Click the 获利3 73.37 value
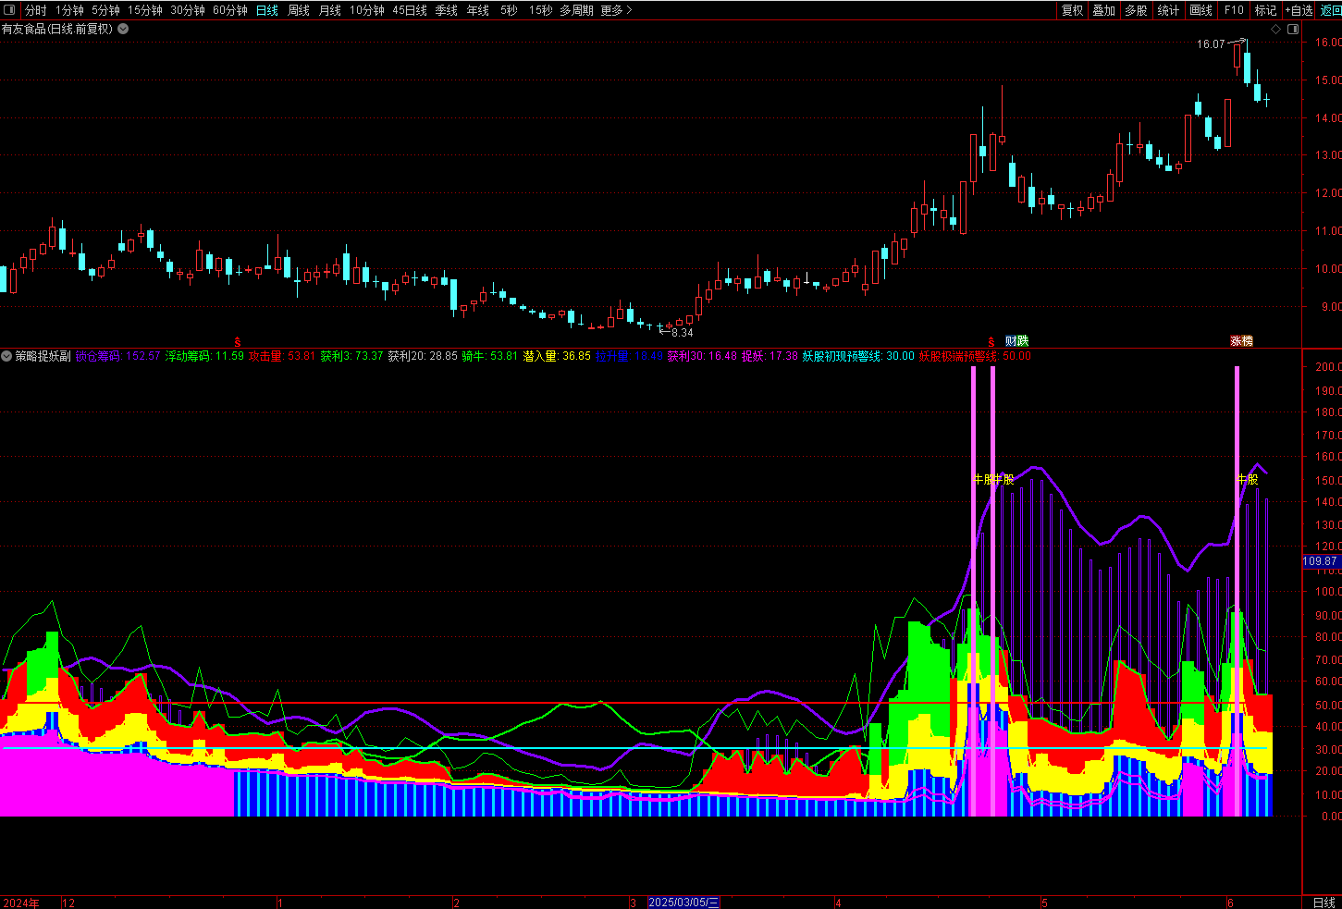1342x909 pixels. (x=351, y=356)
